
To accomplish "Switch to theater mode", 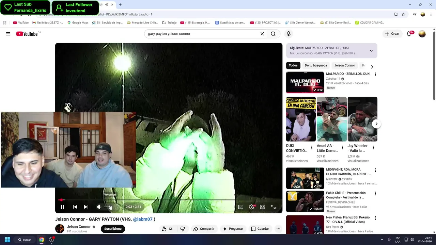I will (x=263, y=207).
